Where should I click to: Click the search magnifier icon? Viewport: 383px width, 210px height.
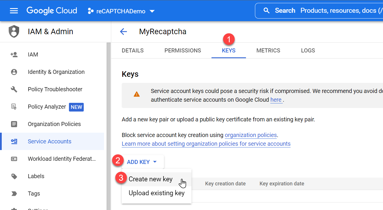267,11
